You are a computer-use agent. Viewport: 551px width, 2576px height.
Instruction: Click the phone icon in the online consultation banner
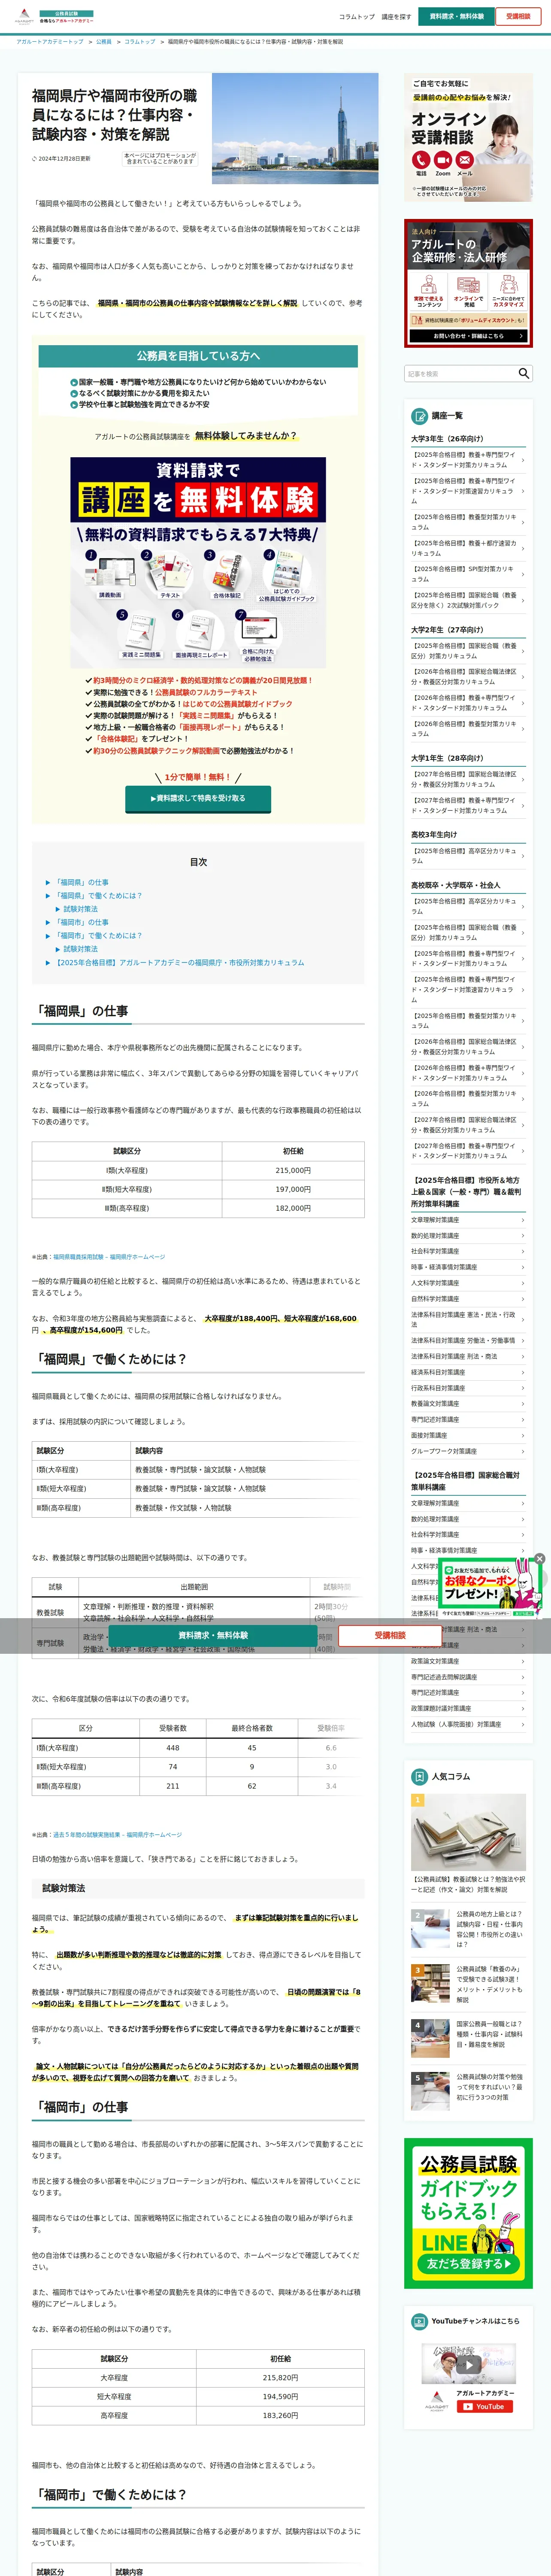421,160
